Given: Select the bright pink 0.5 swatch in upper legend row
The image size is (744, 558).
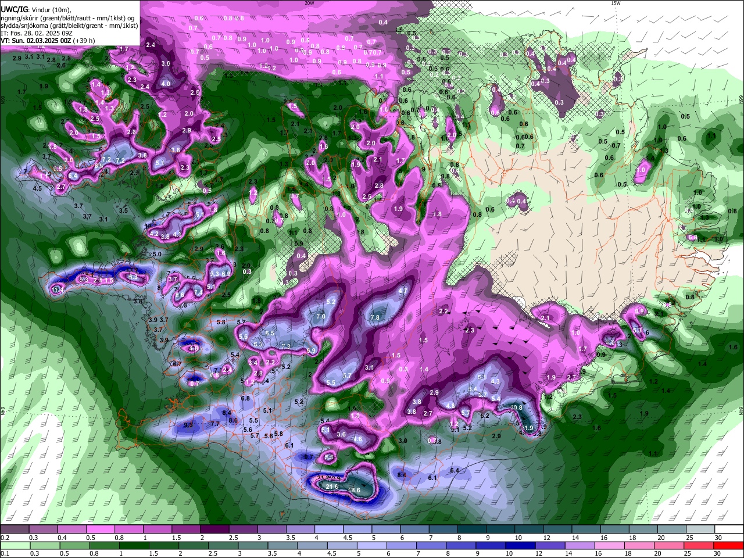Looking at the screenshot, I should click(x=100, y=530).
